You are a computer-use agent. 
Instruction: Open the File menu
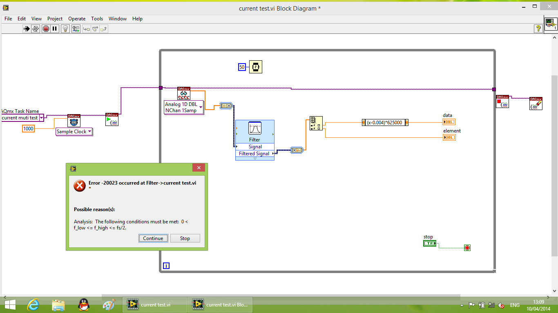click(x=8, y=19)
